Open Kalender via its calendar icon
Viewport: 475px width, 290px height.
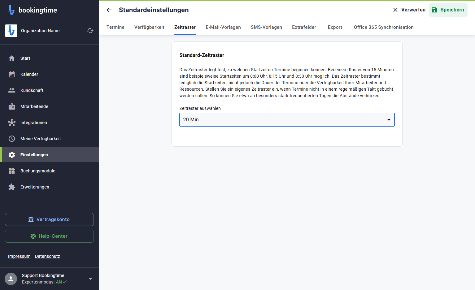[12, 74]
